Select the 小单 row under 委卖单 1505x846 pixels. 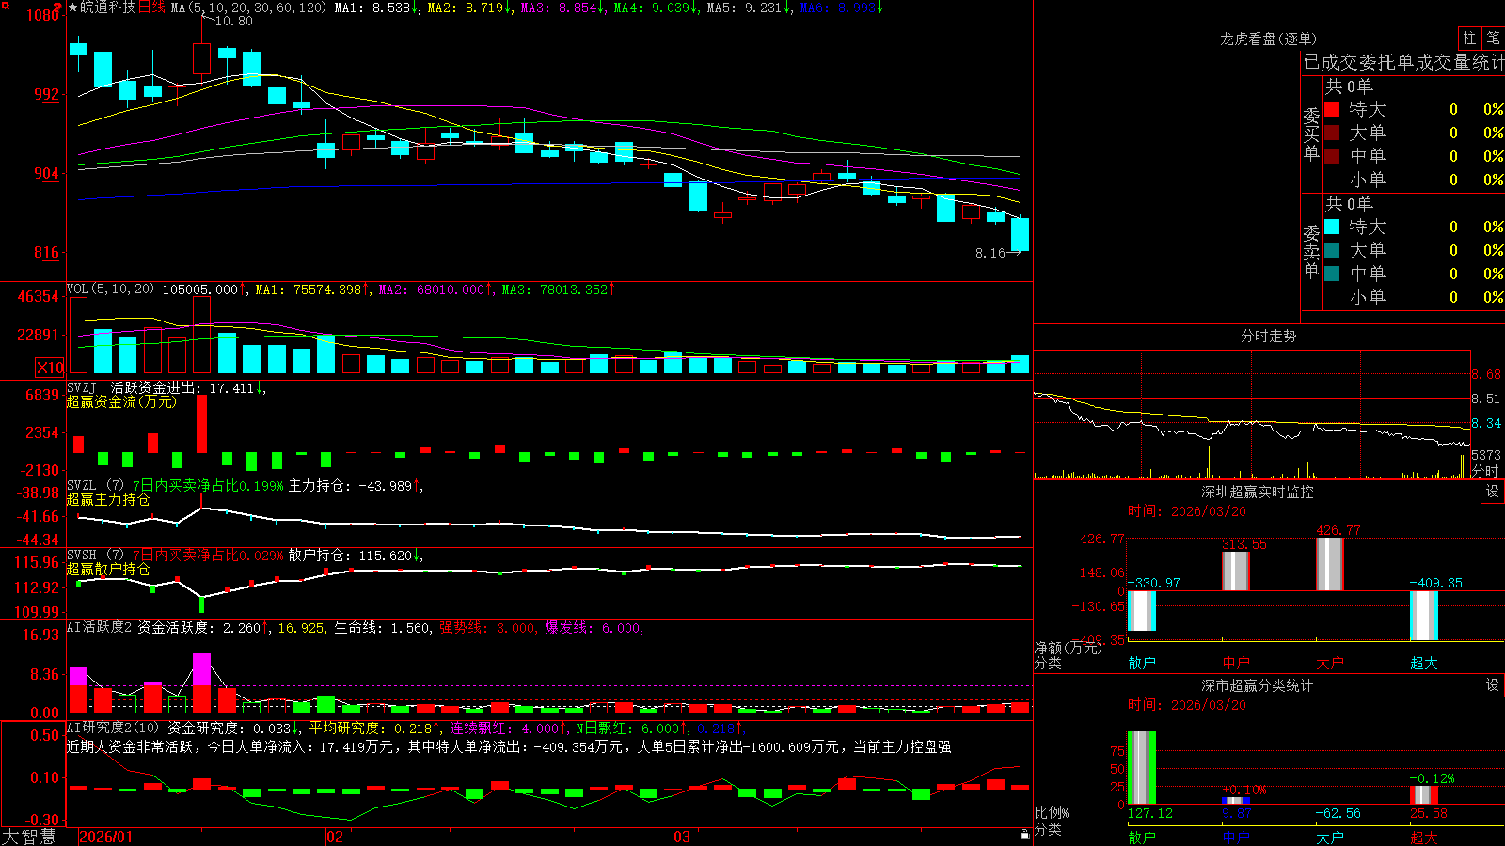click(1414, 297)
